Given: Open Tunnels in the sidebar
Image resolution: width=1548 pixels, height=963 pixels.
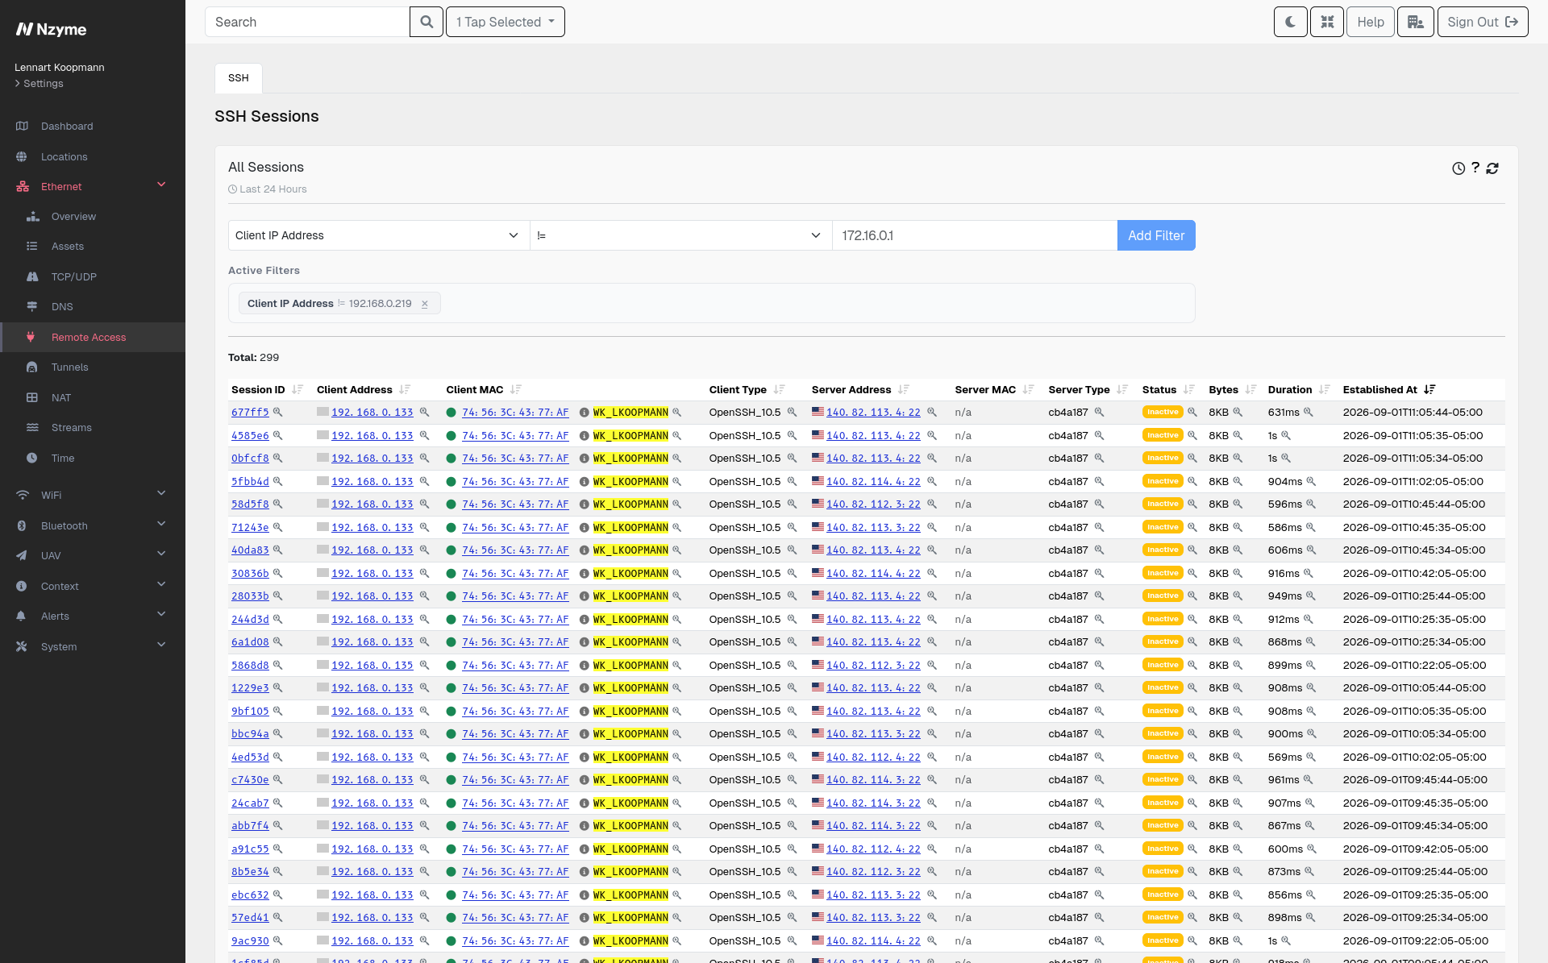Looking at the screenshot, I should pos(70,367).
